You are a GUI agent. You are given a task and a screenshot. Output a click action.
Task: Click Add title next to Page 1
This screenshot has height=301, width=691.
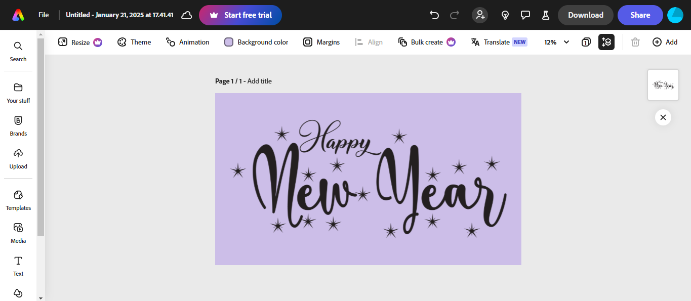click(260, 81)
